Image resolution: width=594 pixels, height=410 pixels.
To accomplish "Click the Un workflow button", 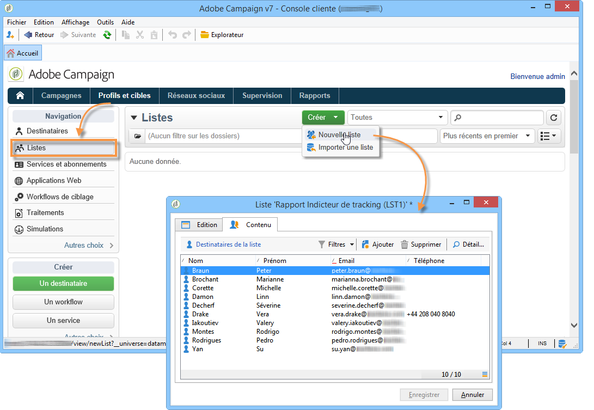I will (63, 302).
